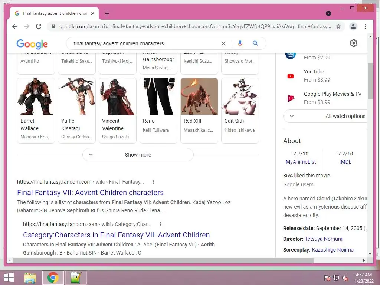
Task: Click the first fandom result URL breadcrumb
Action: 81,182
